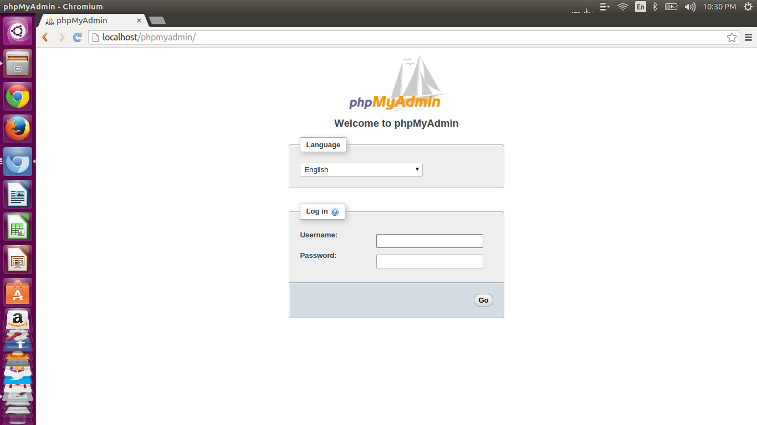Viewport: 757px width, 425px height.
Task: Open the Ubuntu Dash from launcher
Action: (18, 31)
